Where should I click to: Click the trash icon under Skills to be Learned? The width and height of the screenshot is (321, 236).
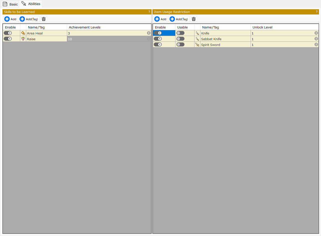pyautogui.click(x=44, y=19)
